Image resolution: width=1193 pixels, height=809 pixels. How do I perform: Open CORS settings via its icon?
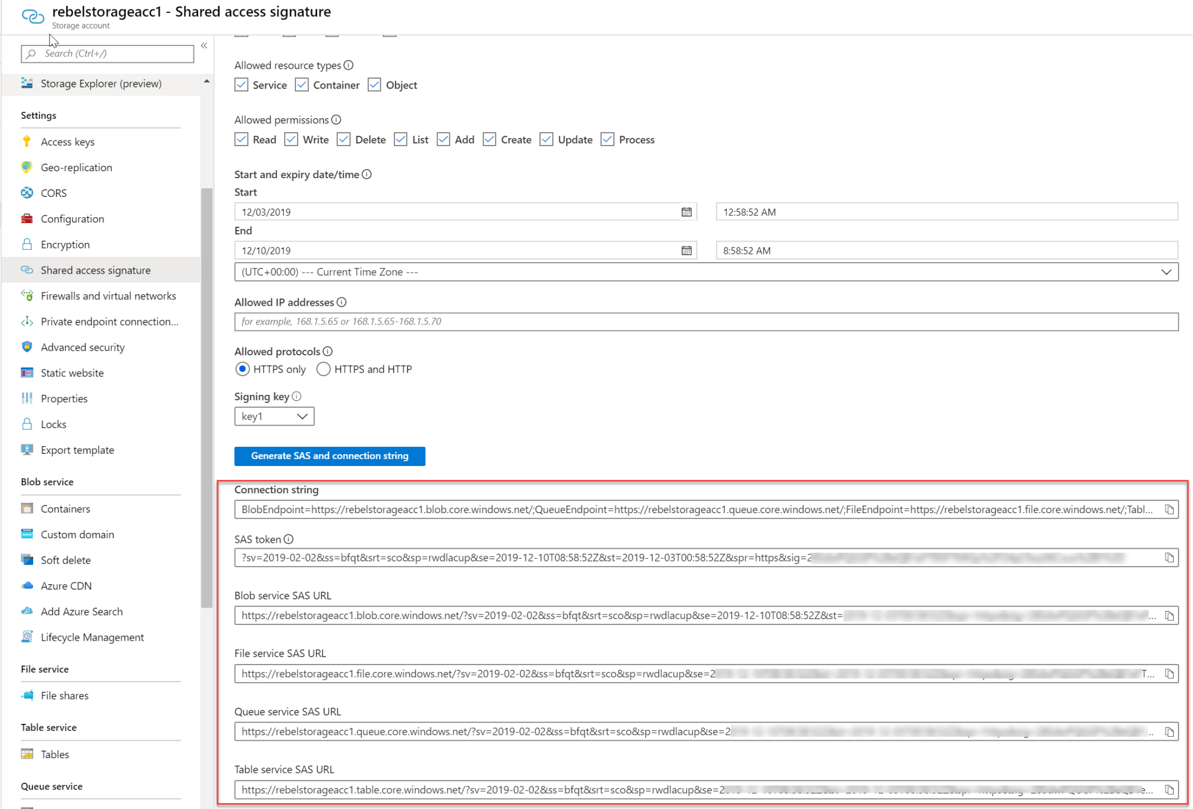click(27, 193)
